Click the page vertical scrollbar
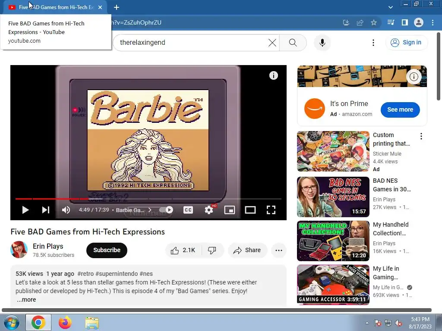The image size is (442, 331). tap(439, 66)
